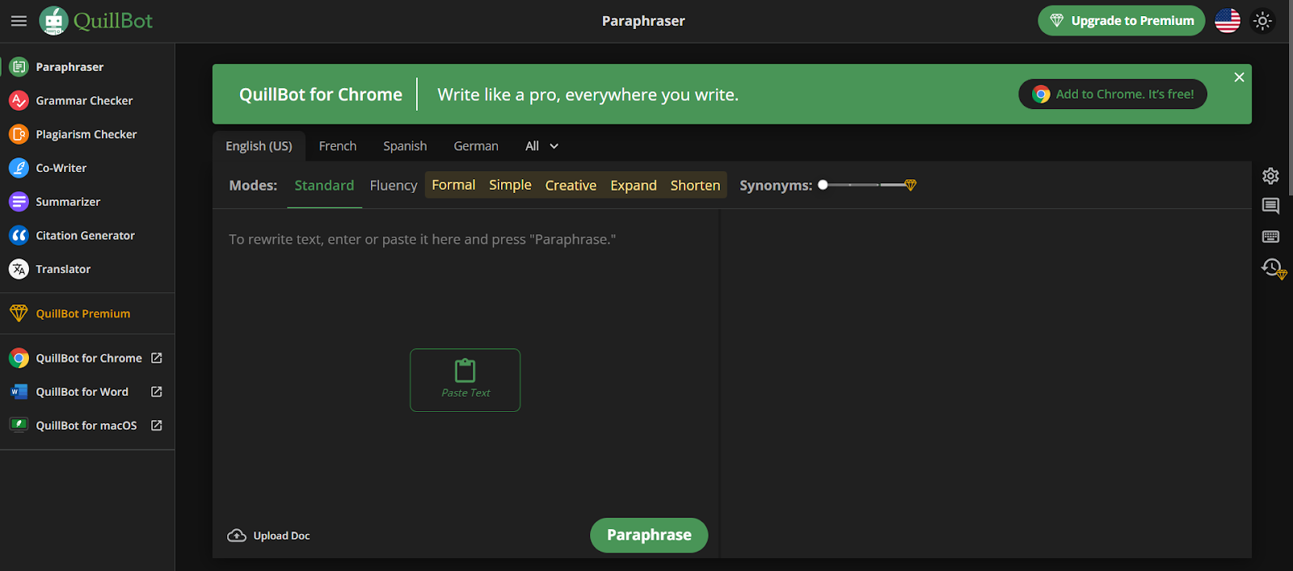Click the Citation Generator quote icon
1293x571 pixels.
tap(19, 235)
